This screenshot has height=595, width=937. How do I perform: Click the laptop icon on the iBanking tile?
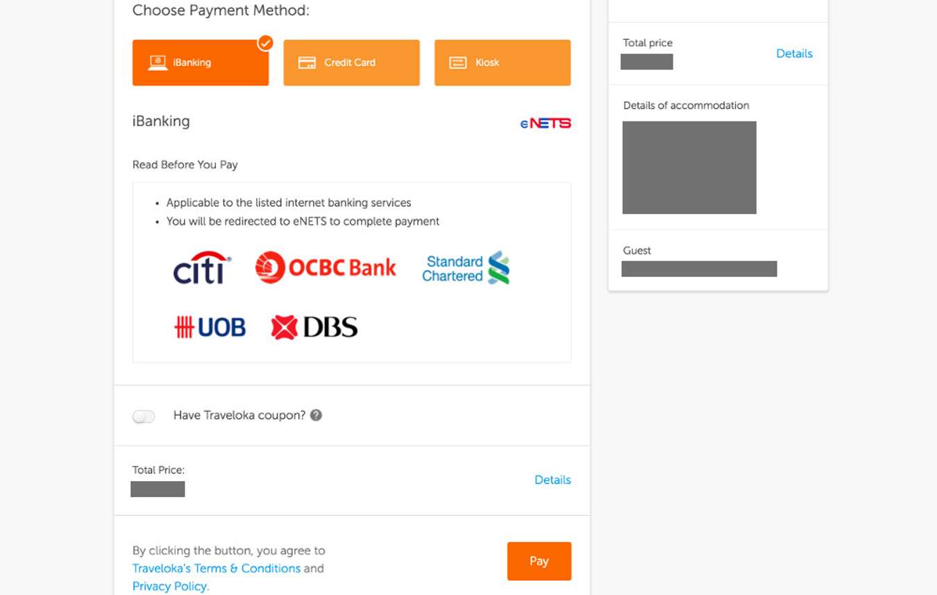tap(156, 60)
